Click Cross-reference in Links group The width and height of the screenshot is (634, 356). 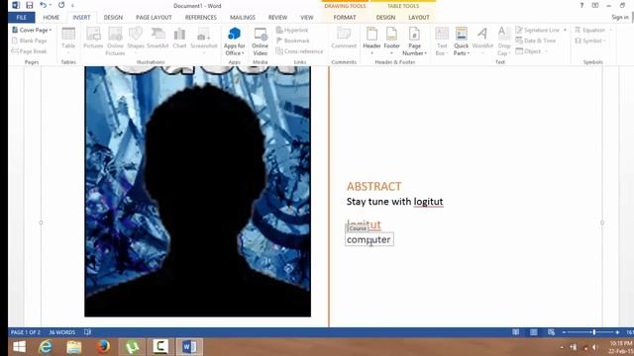coord(299,51)
